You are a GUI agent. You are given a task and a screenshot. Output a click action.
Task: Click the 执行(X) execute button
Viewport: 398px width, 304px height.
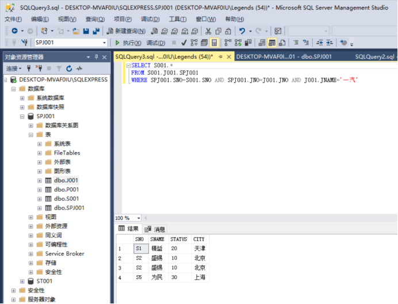point(128,43)
